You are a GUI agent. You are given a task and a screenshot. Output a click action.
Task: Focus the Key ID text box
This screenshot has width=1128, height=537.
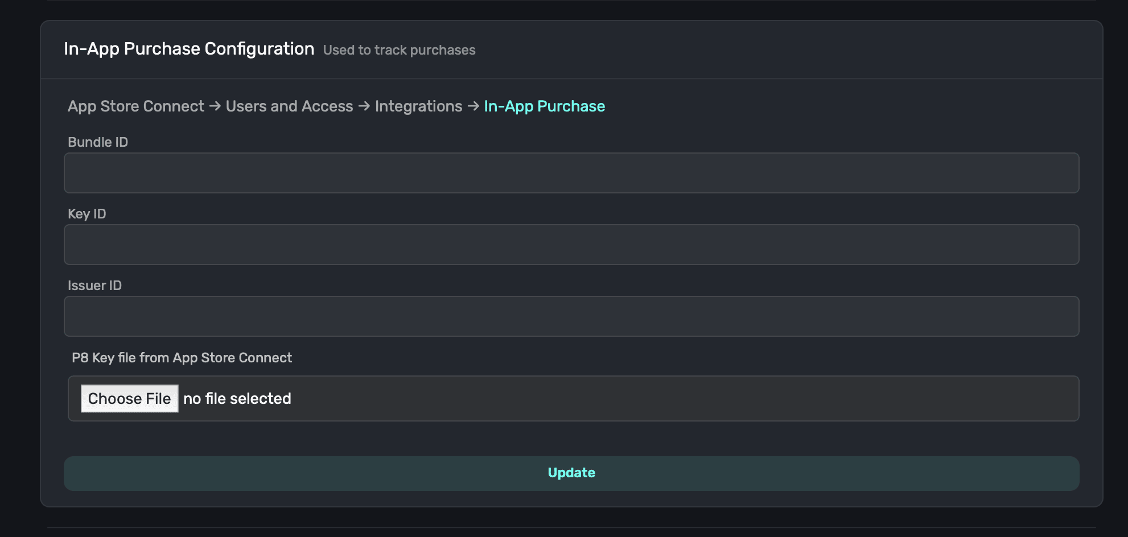point(571,245)
